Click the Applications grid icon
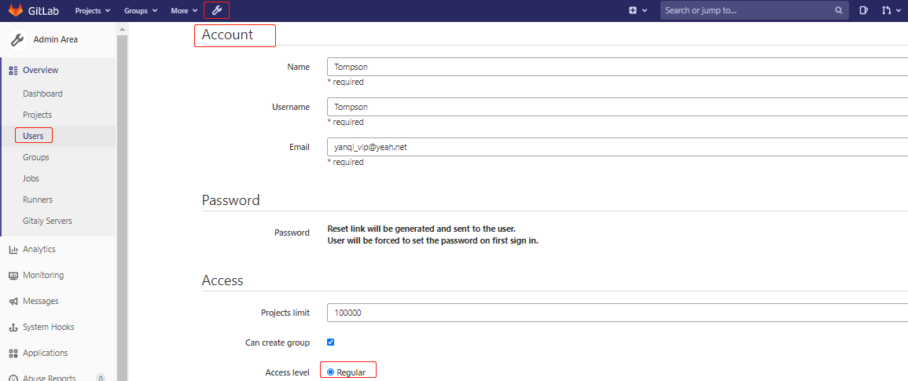 pos(13,354)
